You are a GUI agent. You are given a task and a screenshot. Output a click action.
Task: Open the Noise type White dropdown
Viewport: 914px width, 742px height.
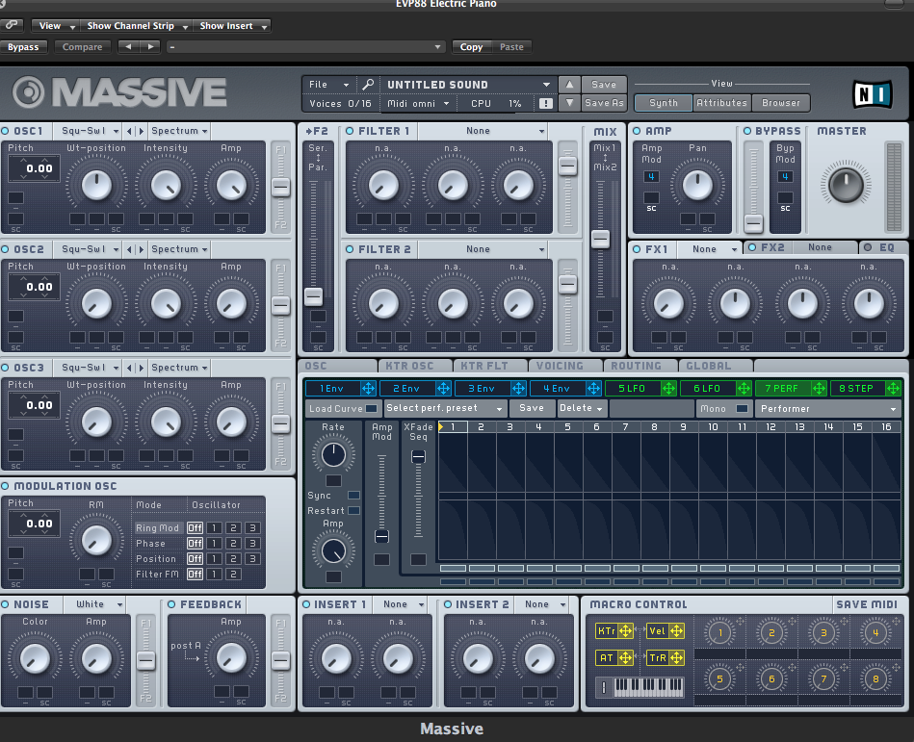[x=94, y=604]
